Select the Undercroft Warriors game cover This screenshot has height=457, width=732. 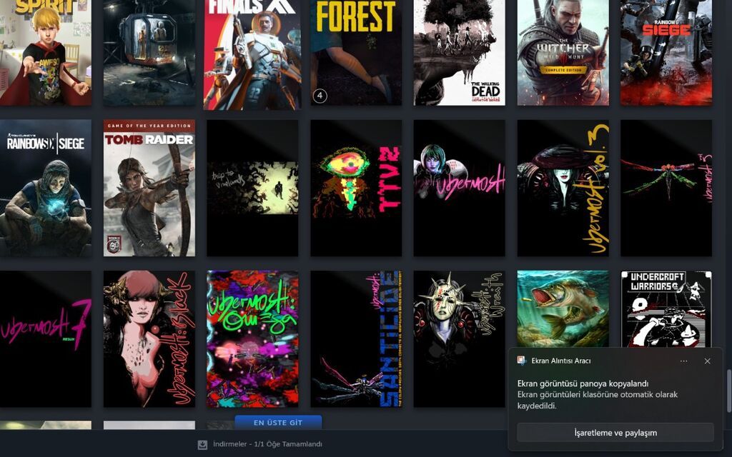[x=666, y=308]
